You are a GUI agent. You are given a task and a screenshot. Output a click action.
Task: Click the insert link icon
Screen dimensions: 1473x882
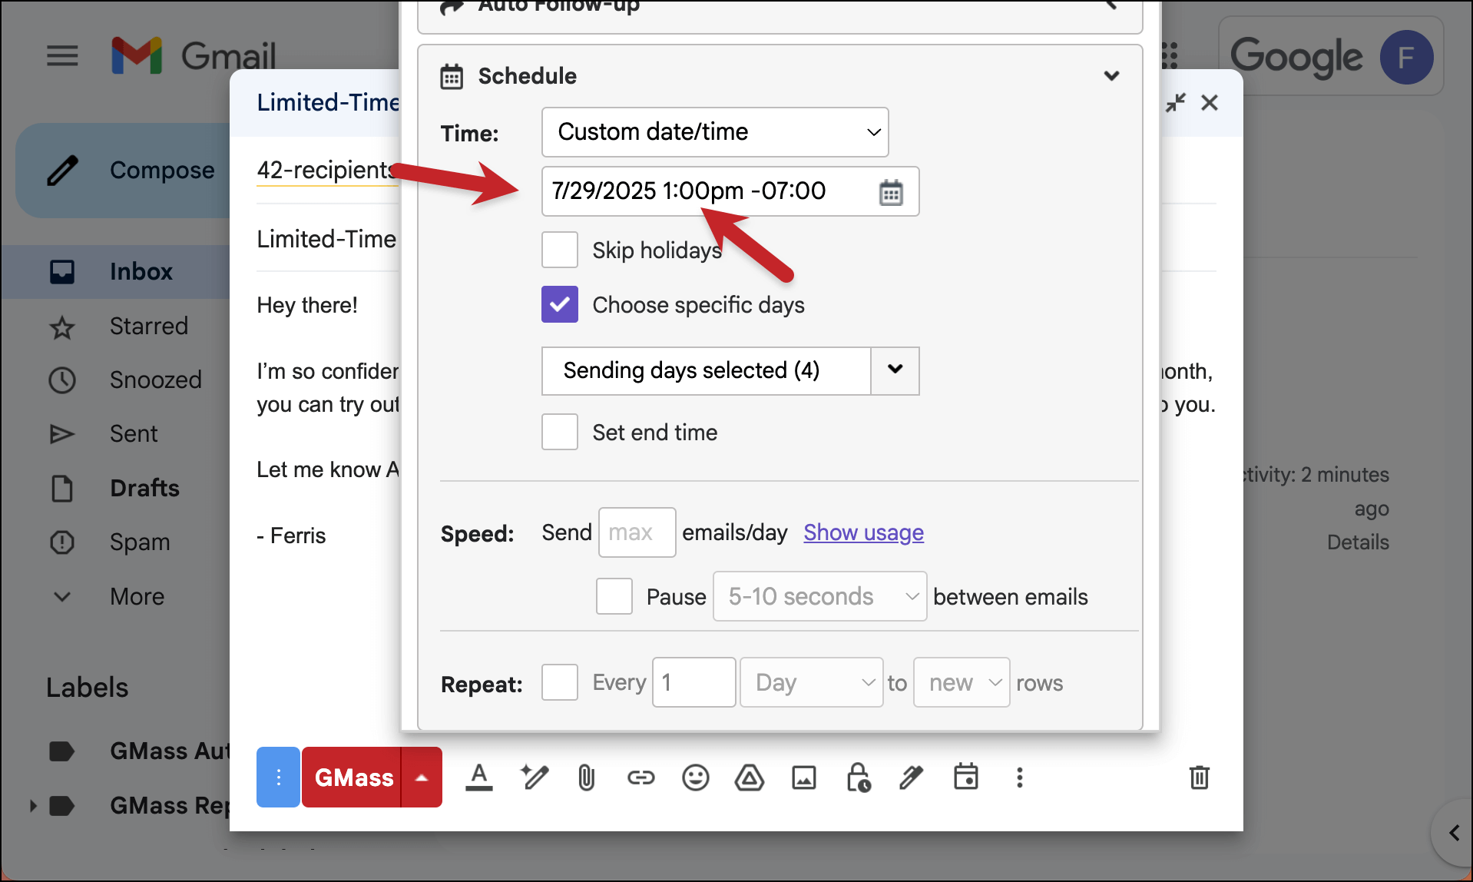pos(641,778)
